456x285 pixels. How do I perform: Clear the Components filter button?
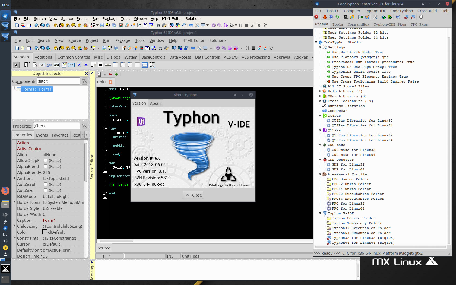84,81
